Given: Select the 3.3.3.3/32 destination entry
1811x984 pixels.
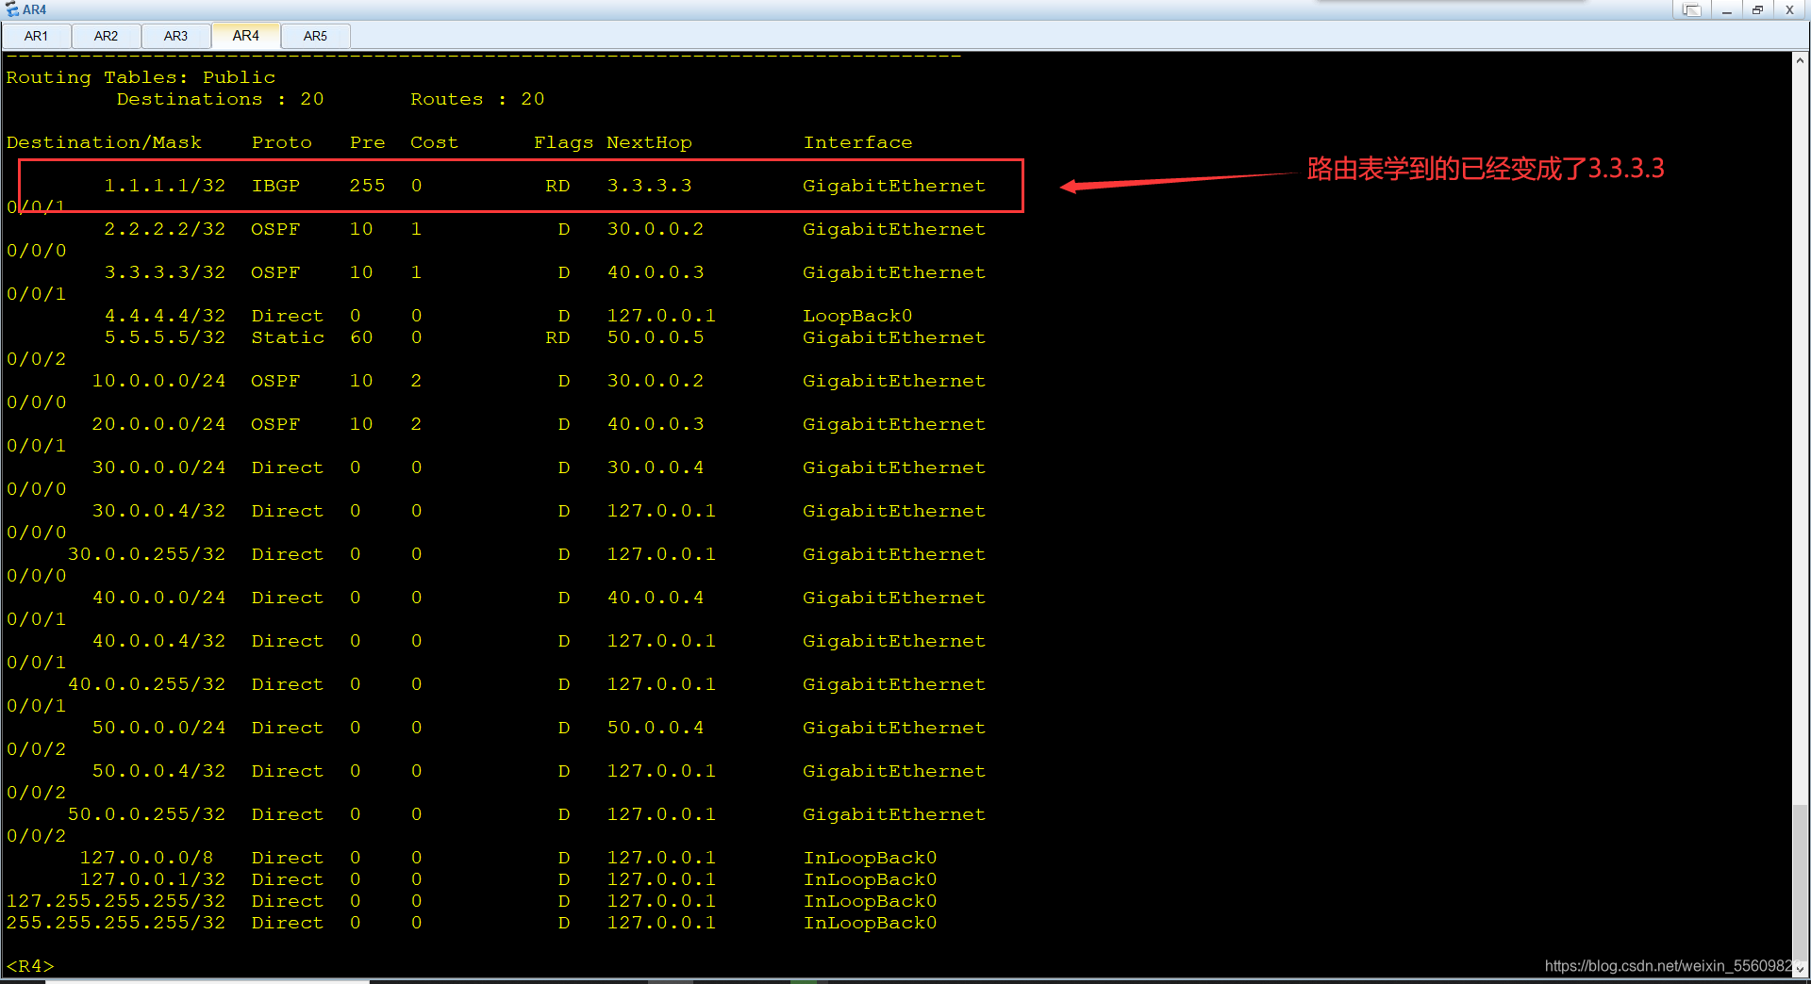Looking at the screenshot, I should tap(164, 272).
